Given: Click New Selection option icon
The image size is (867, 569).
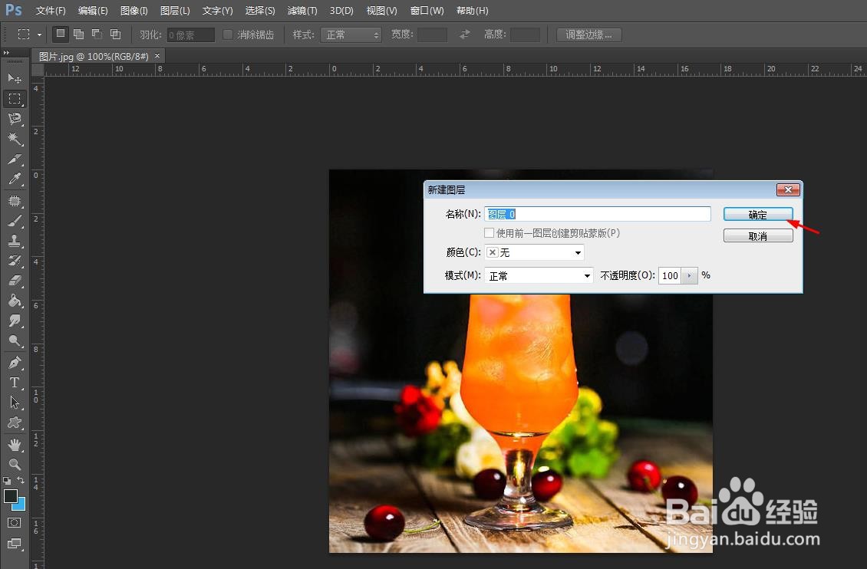Looking at the screenshot, I should [61, 35].
